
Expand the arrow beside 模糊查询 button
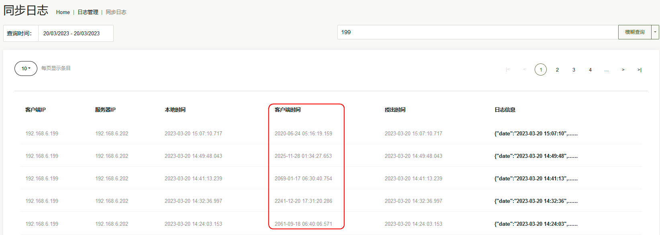[656, 32]
